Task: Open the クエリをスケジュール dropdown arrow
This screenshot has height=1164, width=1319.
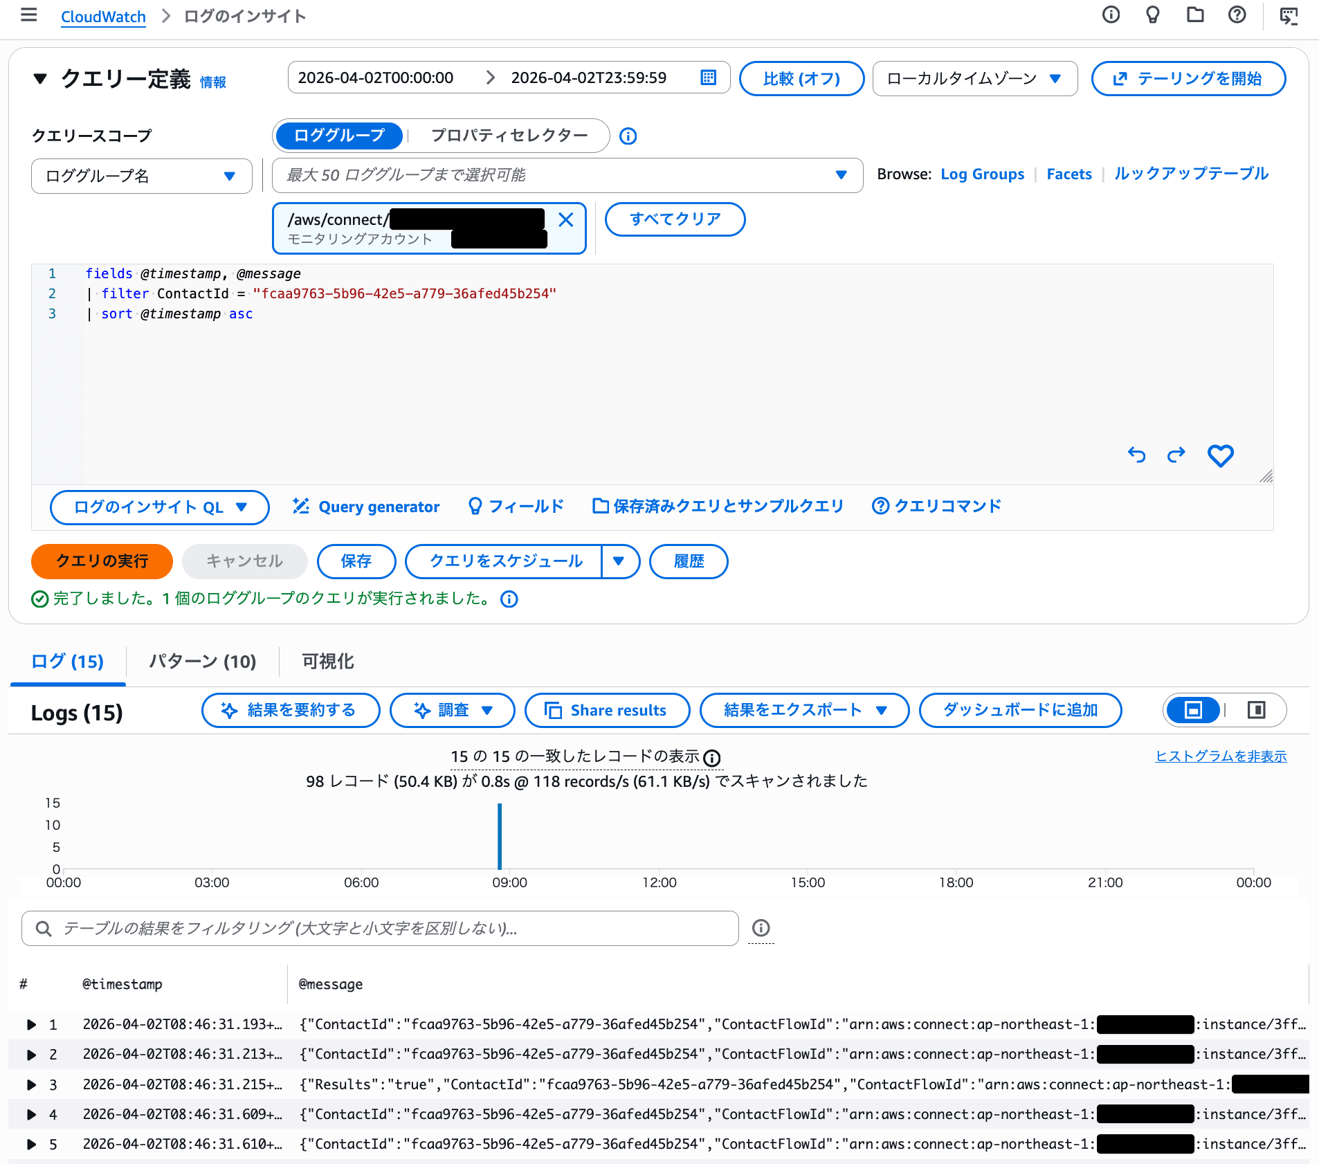Action: coord(619,561)
